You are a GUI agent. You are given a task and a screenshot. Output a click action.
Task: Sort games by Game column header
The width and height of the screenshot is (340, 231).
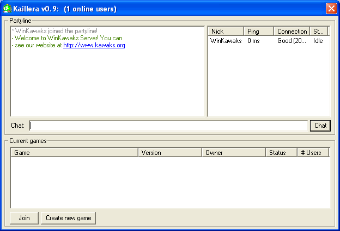(74, 153)
